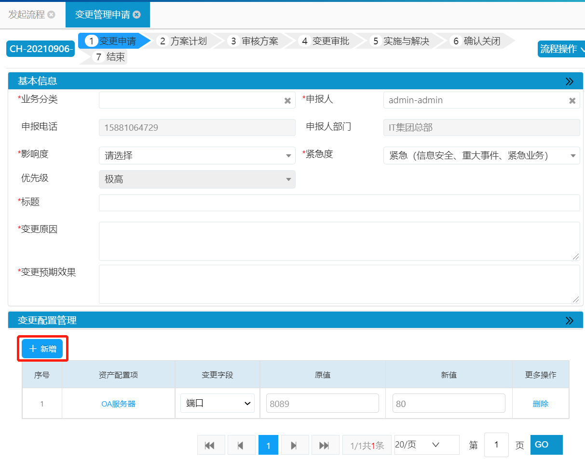
Task: Click the 新增 button
Action: pyautogui.click(x=42, y=349)
